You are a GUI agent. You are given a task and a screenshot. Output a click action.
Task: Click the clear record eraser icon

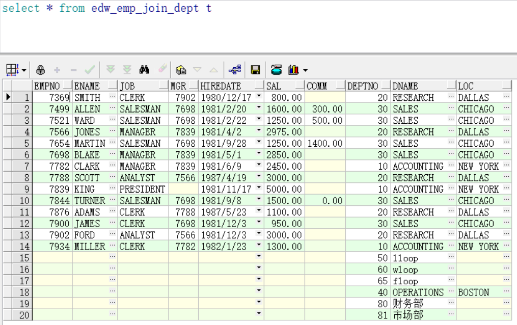162,69
